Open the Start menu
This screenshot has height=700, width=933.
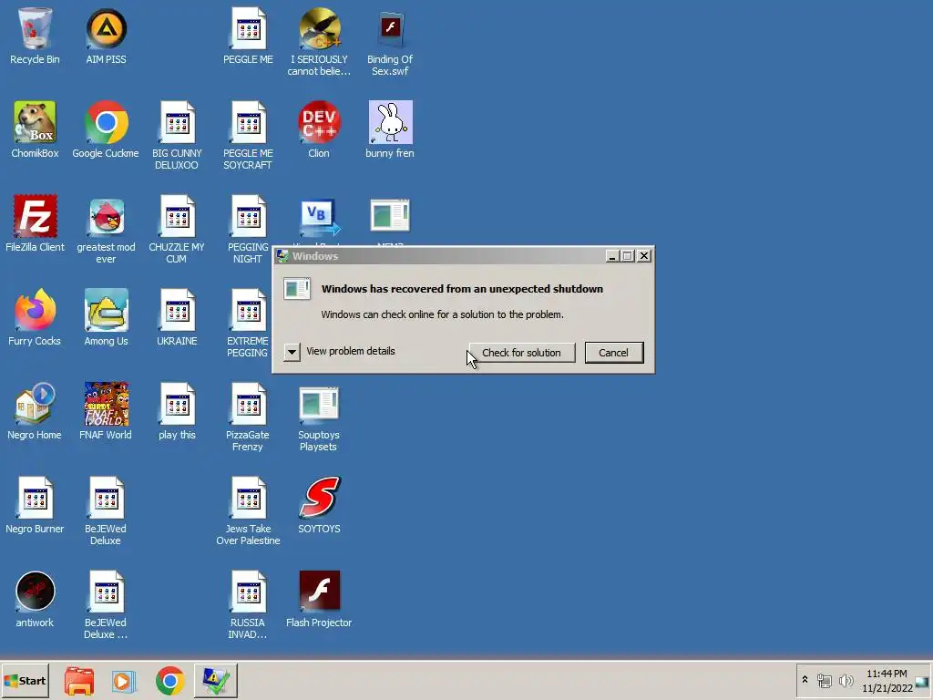click(x=25, y=681)
